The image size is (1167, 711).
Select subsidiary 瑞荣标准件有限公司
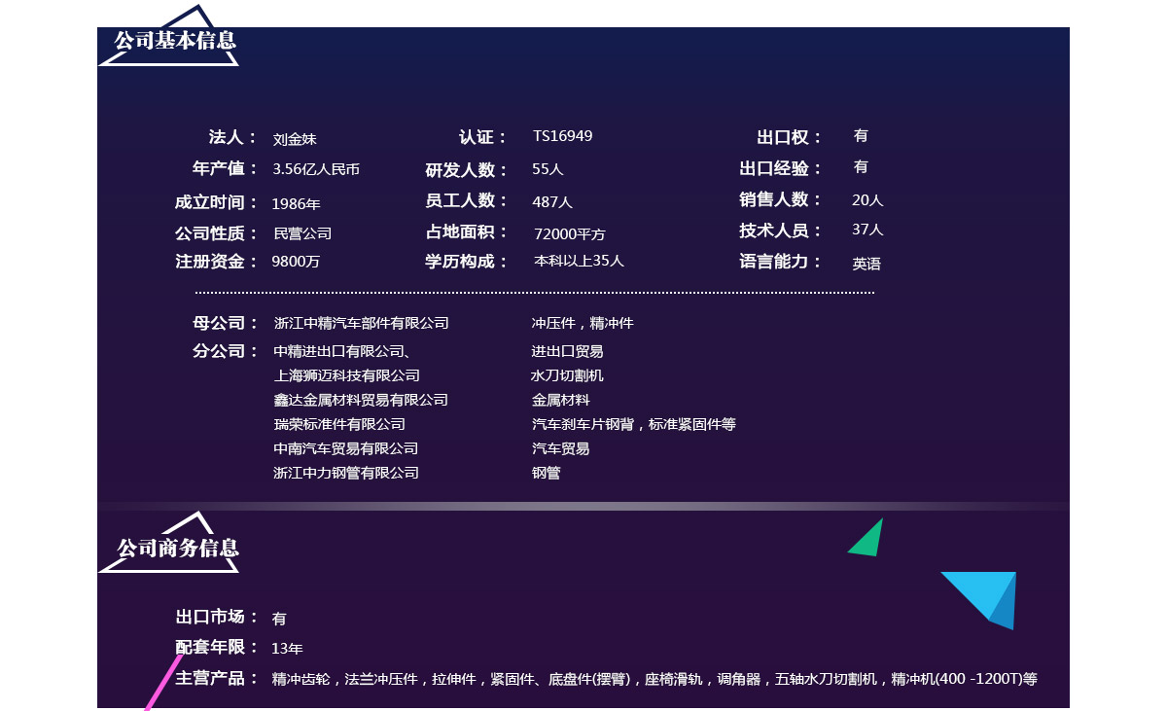click(x=339, y=424)
